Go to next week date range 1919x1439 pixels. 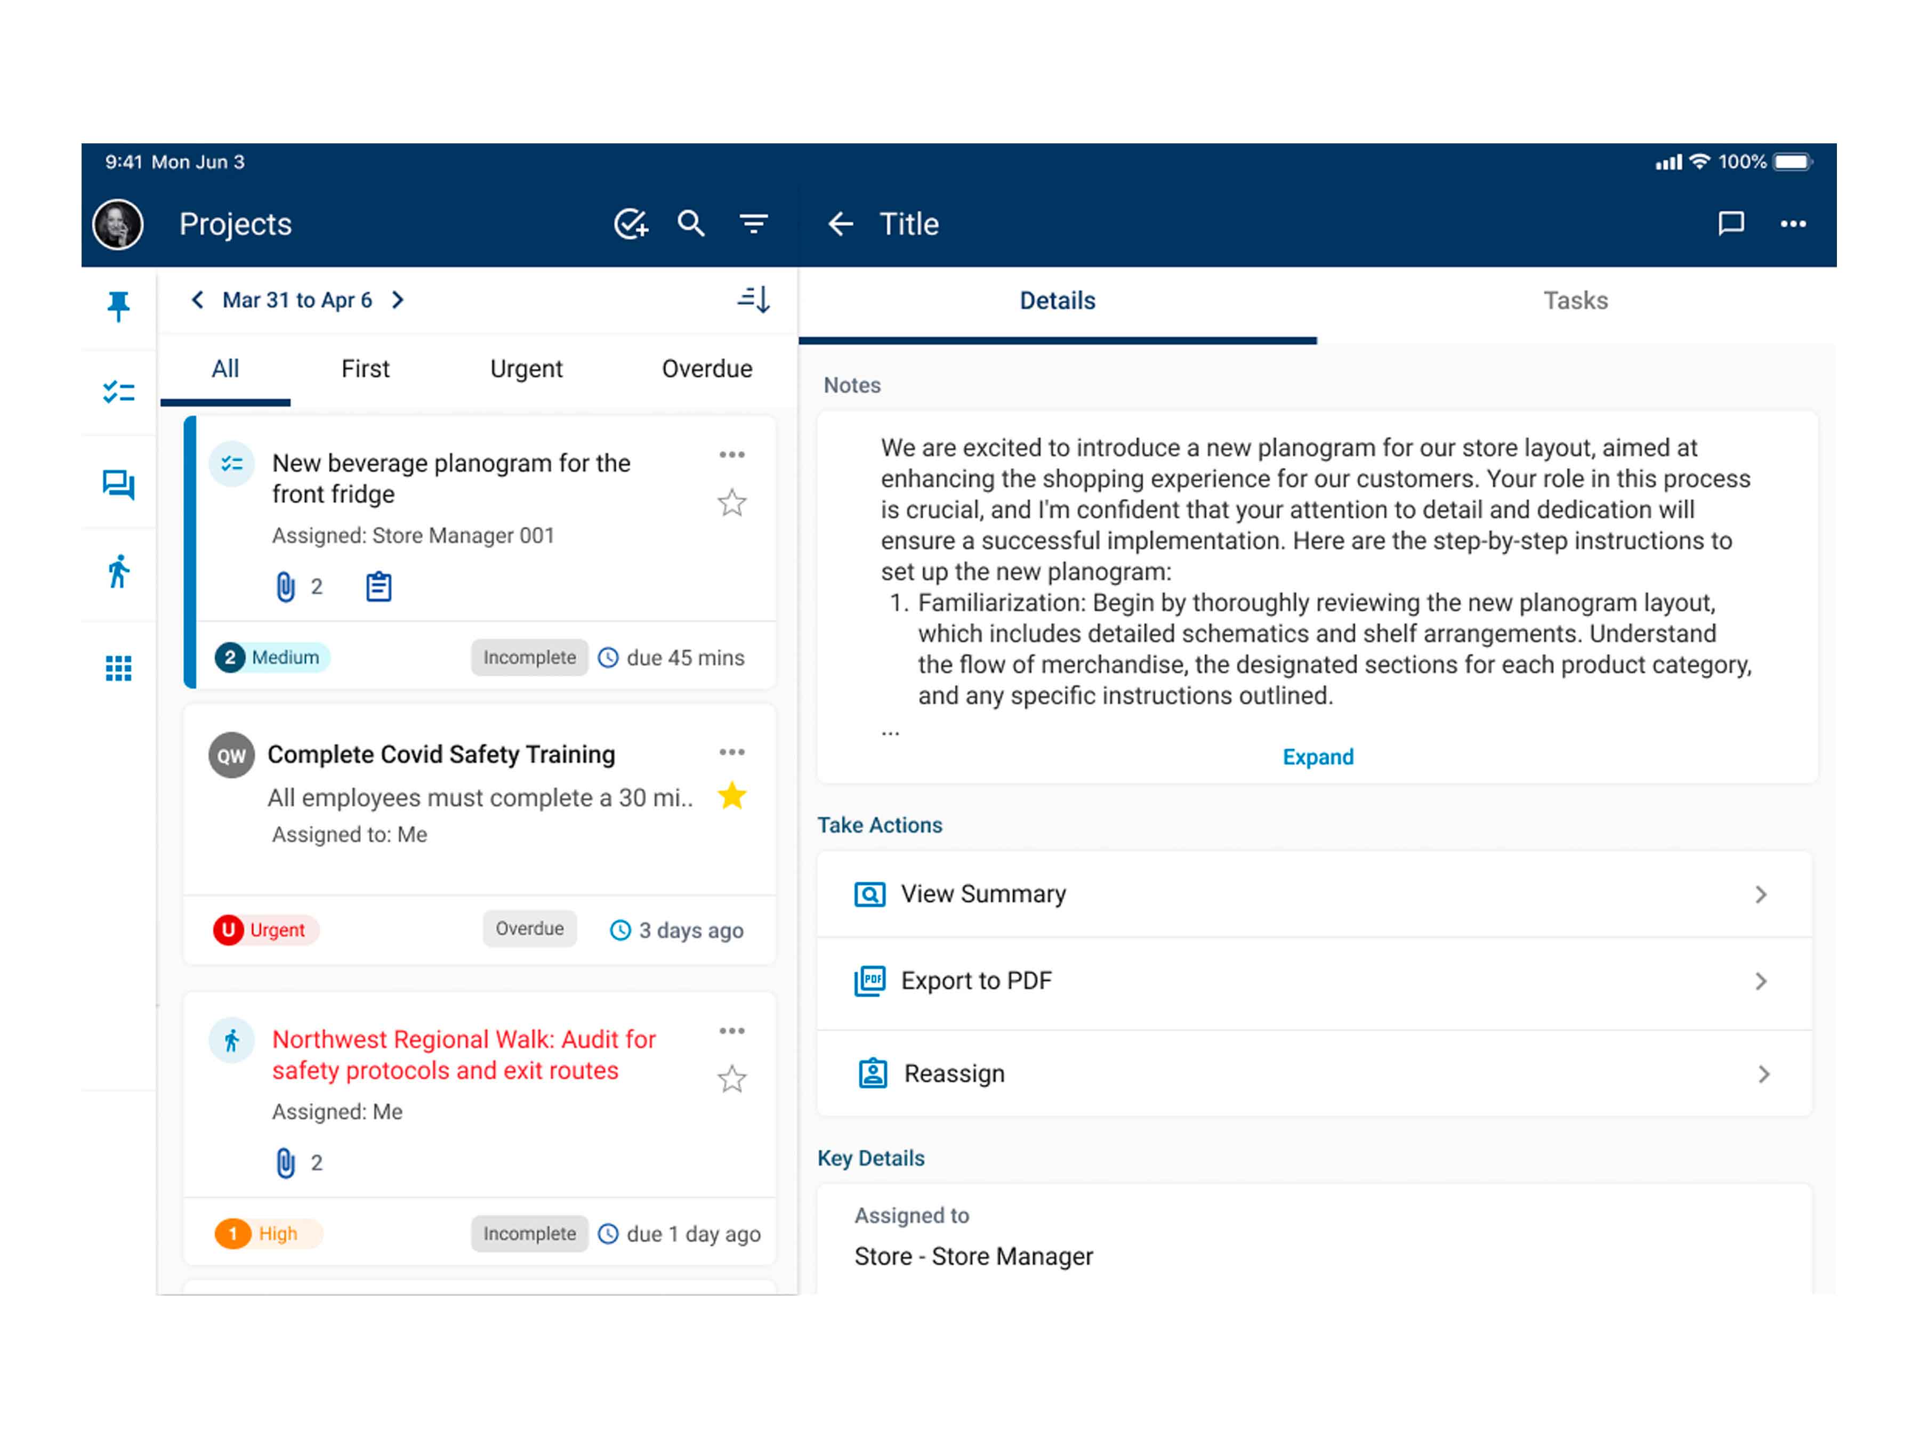pyautogui.click(x=398, y=300)
